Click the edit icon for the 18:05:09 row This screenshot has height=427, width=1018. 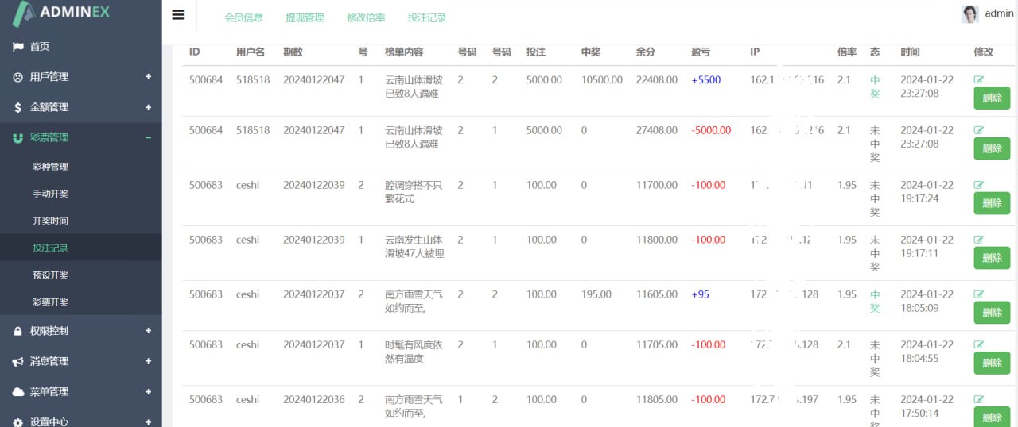click(x=978, y=294)
